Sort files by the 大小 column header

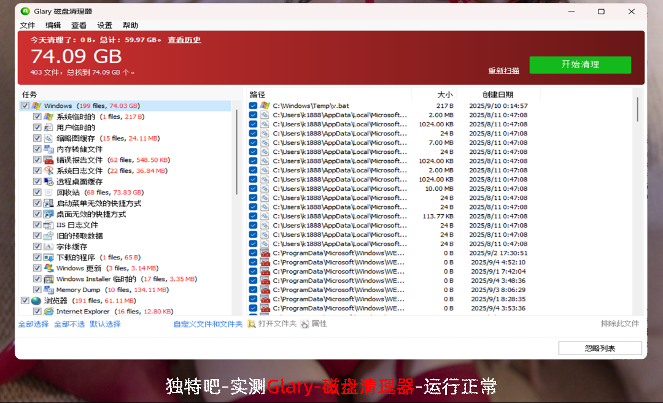(x=444, y=94)
